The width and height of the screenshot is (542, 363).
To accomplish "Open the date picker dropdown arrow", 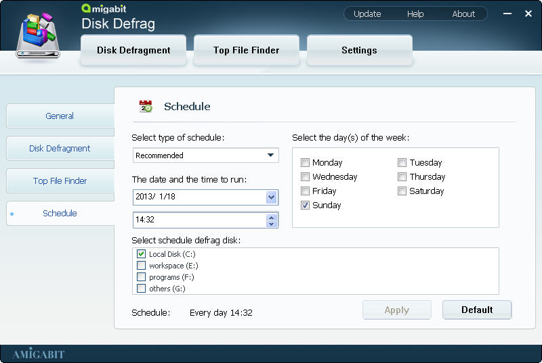I will pos(272,197).
